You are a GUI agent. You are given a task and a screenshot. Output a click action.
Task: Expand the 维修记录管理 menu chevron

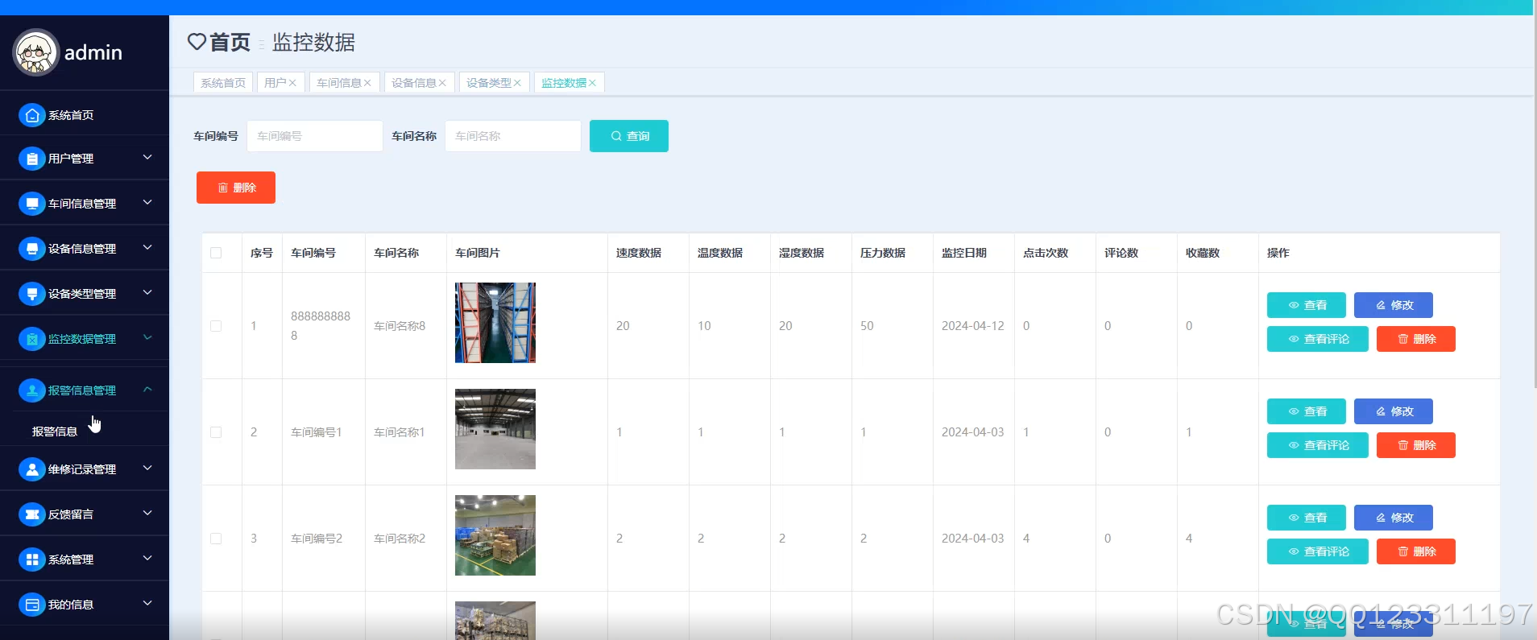(147, 468)
